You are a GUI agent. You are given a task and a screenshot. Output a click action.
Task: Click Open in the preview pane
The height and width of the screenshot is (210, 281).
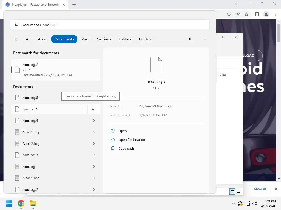pos(123,131)
